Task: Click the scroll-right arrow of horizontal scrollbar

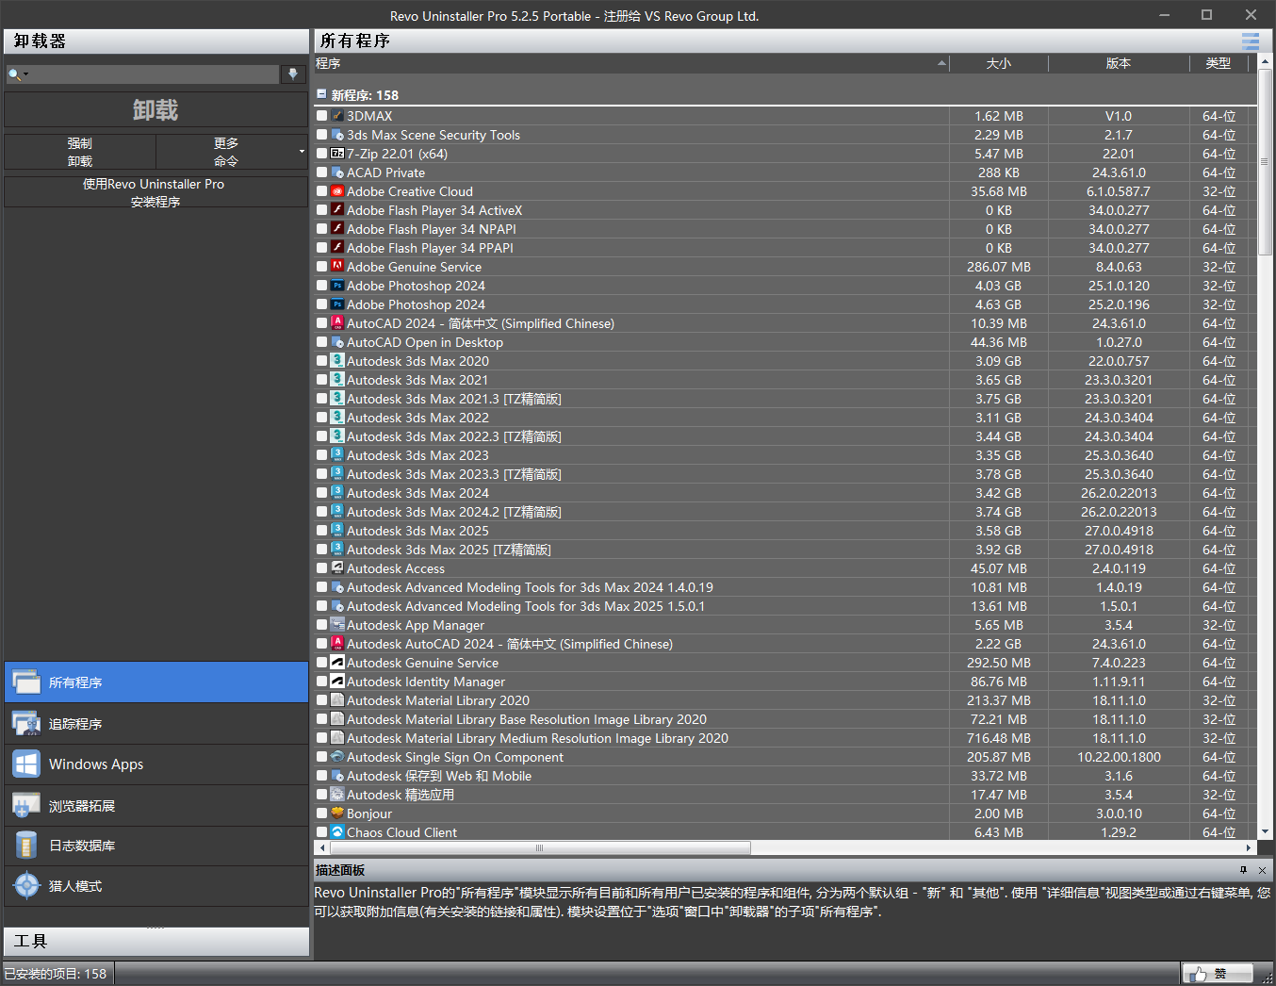Action: click(x=1250, y=847)
